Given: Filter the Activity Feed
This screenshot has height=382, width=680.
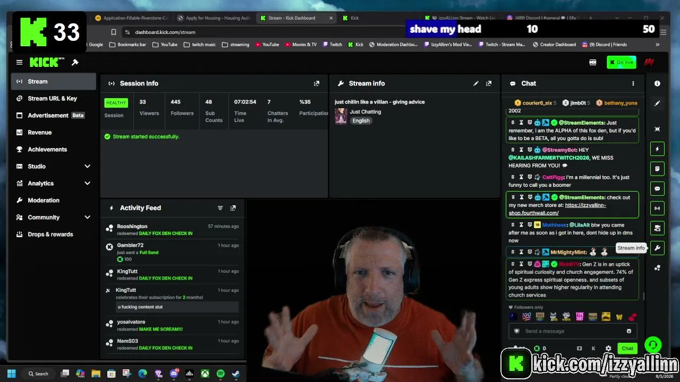Looking at the screenshot, I should point(220,208).
